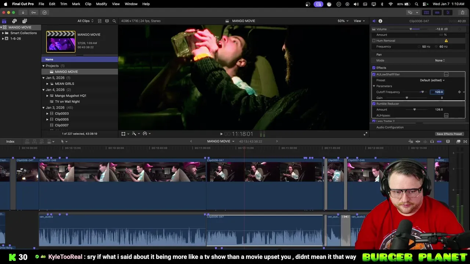Collapse the Parameters disclosure triangle
Image resolution: width=470 pixels, height=264 pixels.
pyautogui.click(x=374, y=86)
